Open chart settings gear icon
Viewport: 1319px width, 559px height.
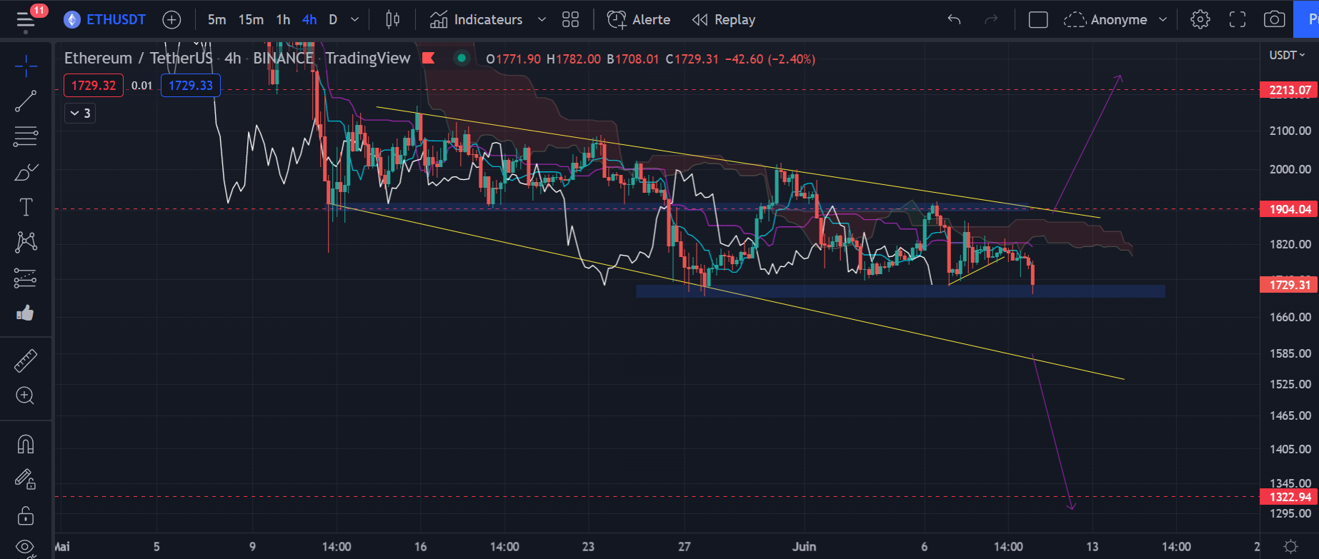[1200, 20]
